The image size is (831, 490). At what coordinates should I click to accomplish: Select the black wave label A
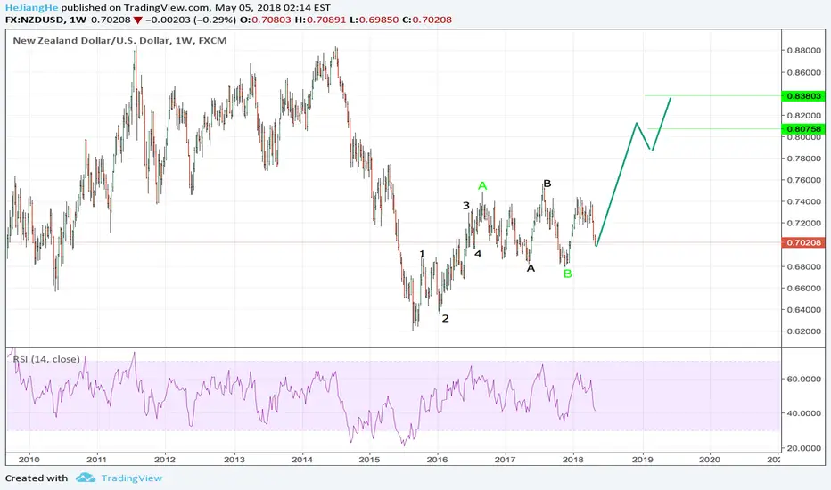click(531, 268)
